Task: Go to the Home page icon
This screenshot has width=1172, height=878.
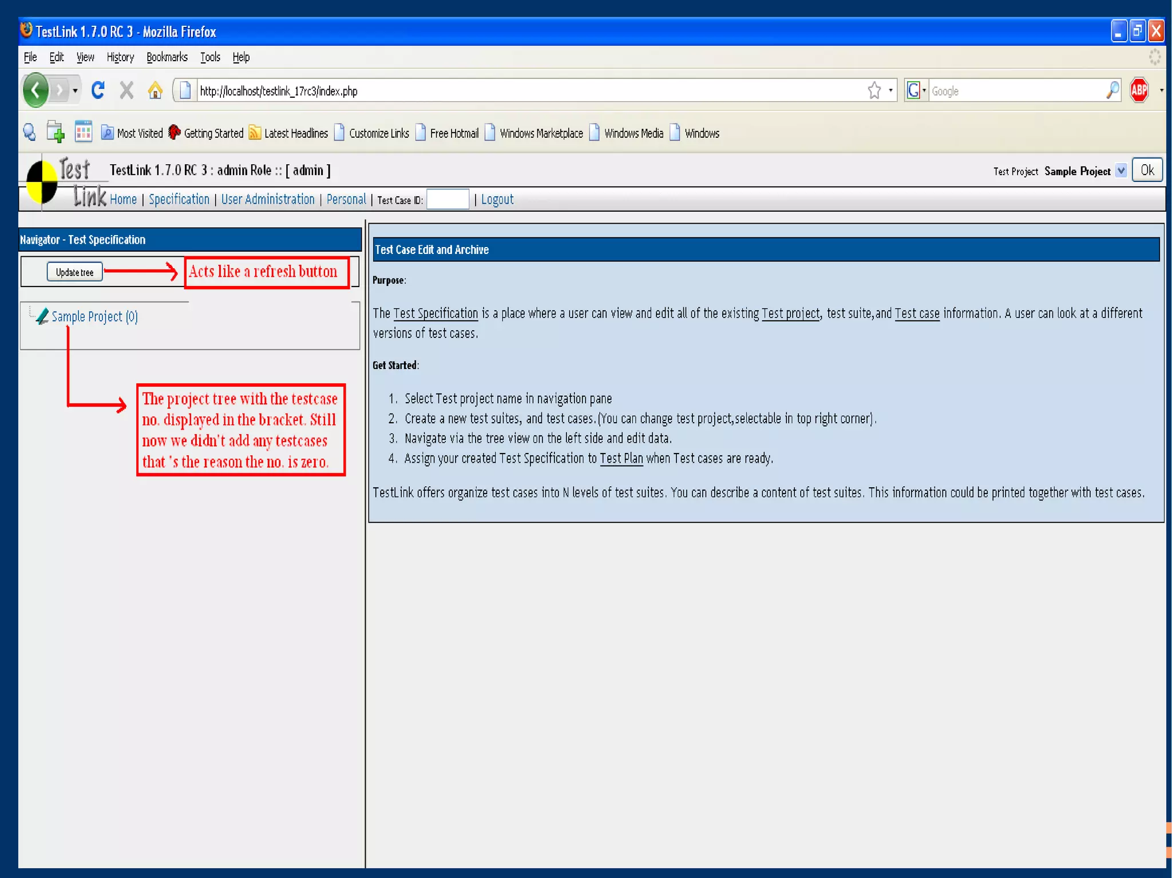Action: (x=155, y=90)
